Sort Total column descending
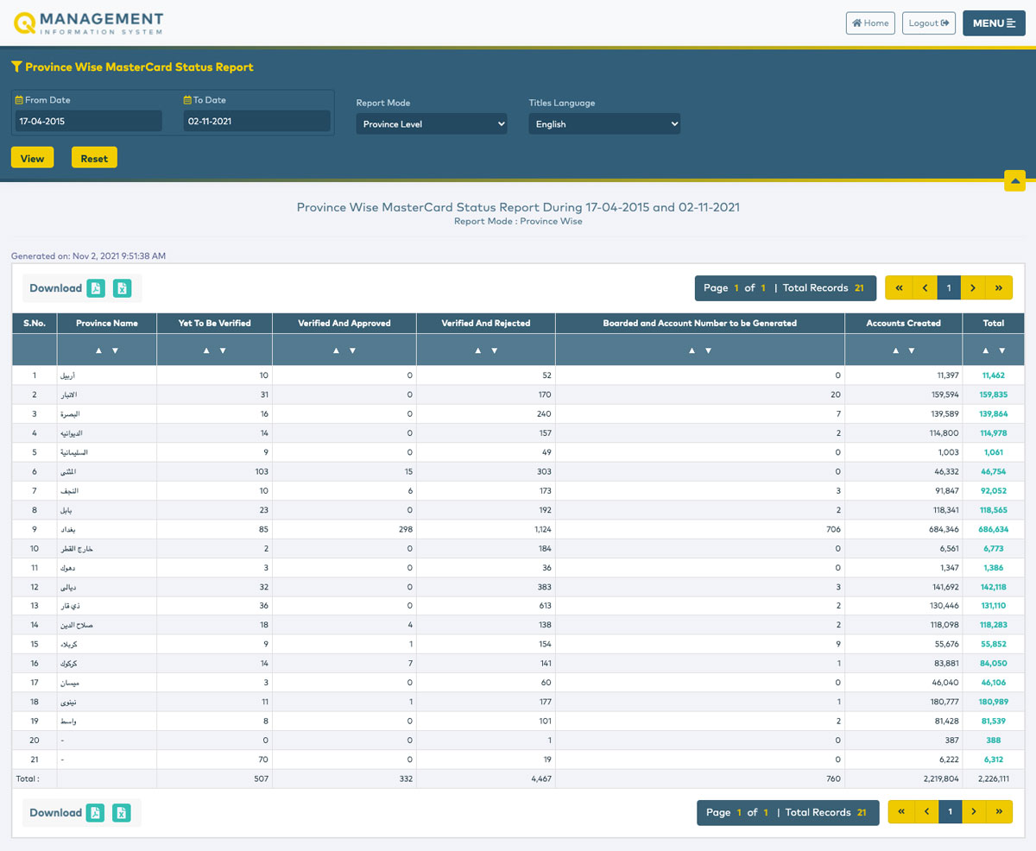The width and height of the screenshot is (1036, 851). (1001, 350)
